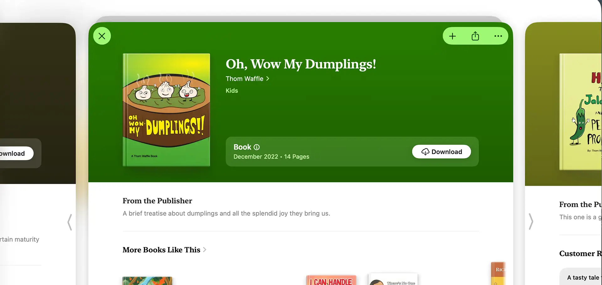Viewport: 602px width, 285px height.
Task: View the Oh Wow My Dumplings cover
Action: 166,110
